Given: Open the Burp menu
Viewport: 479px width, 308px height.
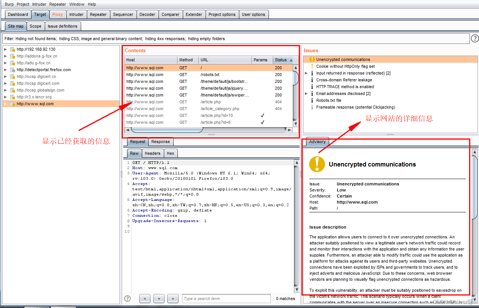Looking at the screenshot, I should pyautogui.click(x=9, y=4).
